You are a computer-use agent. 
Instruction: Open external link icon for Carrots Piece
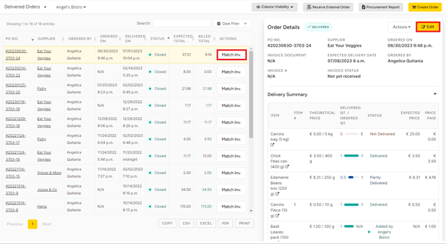[277, 216]
